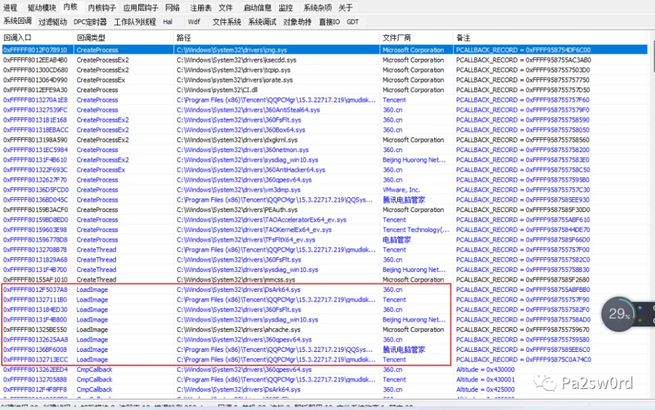The width and height of the screenshot is (655, 410).
Task: Open the 启动信息 tab
Action: click(256, 8)
